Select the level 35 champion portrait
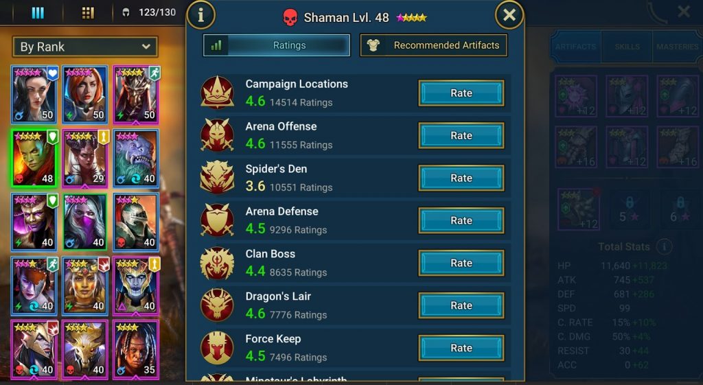This screenshot has width=703, height=385. (x=136, y=349)
